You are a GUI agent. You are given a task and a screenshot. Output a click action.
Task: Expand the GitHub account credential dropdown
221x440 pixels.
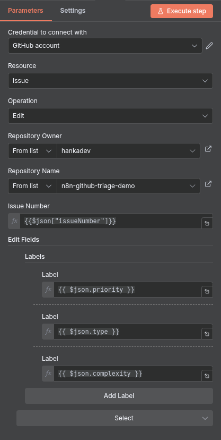coord(105,46)
